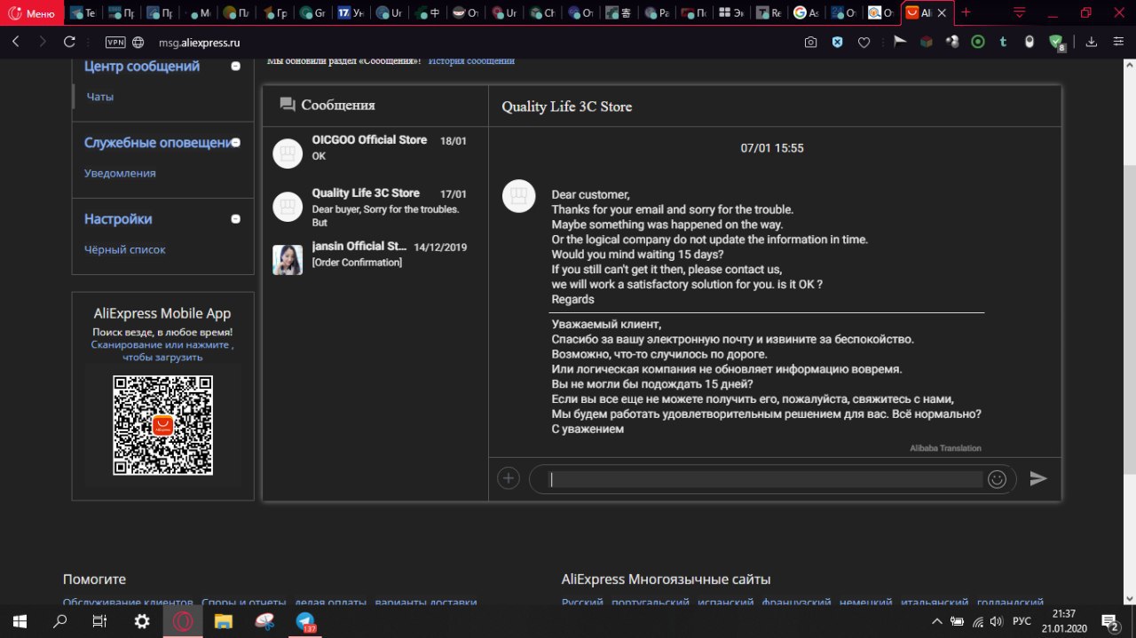Collapse the Настройки section

[x=235, y=219]
